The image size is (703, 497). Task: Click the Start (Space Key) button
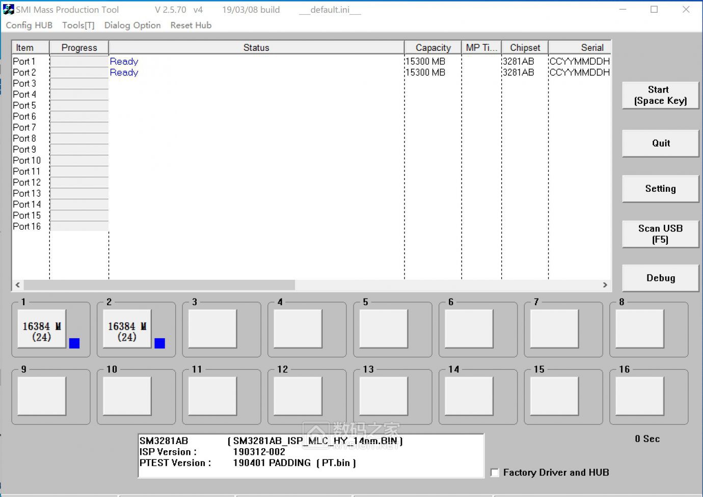[660, 95]
